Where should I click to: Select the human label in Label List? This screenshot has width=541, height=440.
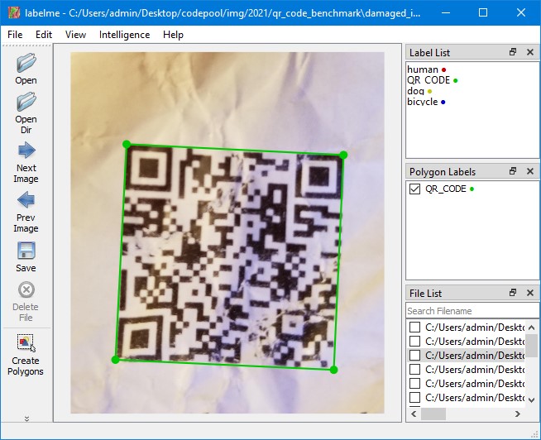424,69
